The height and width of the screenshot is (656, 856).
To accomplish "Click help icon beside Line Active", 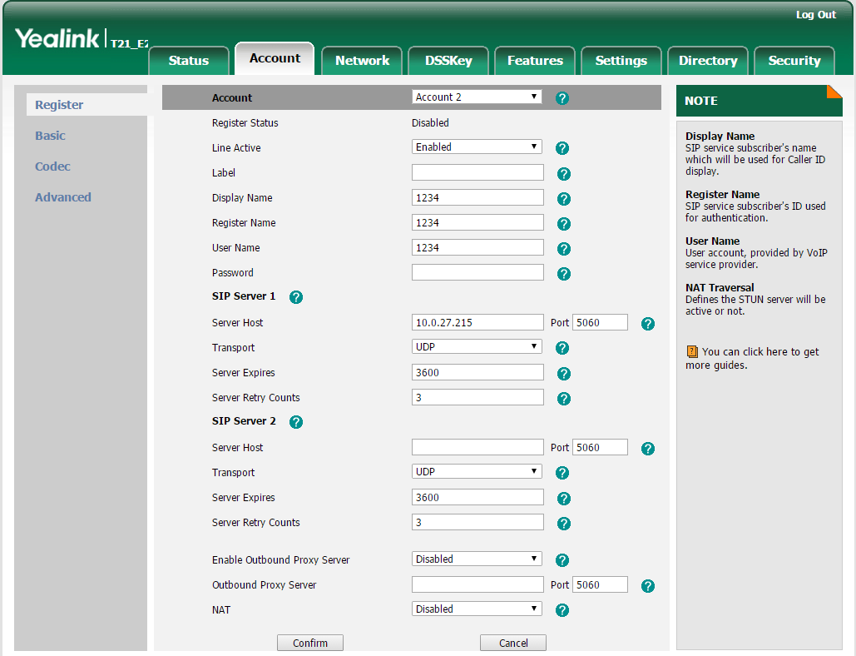I will [x=562, y=148].
